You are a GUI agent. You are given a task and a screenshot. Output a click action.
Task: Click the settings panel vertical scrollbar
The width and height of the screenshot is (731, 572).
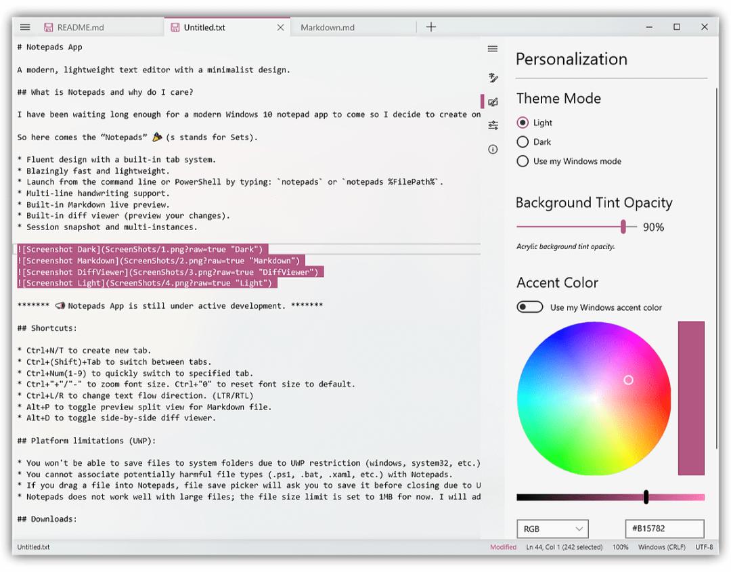pyautogui.click(x=717, y=268)
